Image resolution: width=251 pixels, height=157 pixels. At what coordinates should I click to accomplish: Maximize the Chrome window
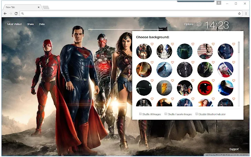236,4
